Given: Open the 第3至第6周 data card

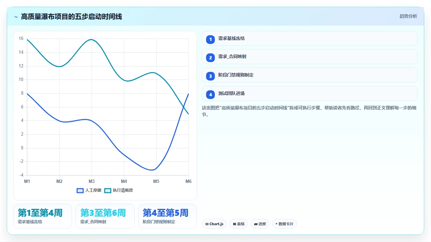Looking at the screenshot, I should click(x=105, y=216).
